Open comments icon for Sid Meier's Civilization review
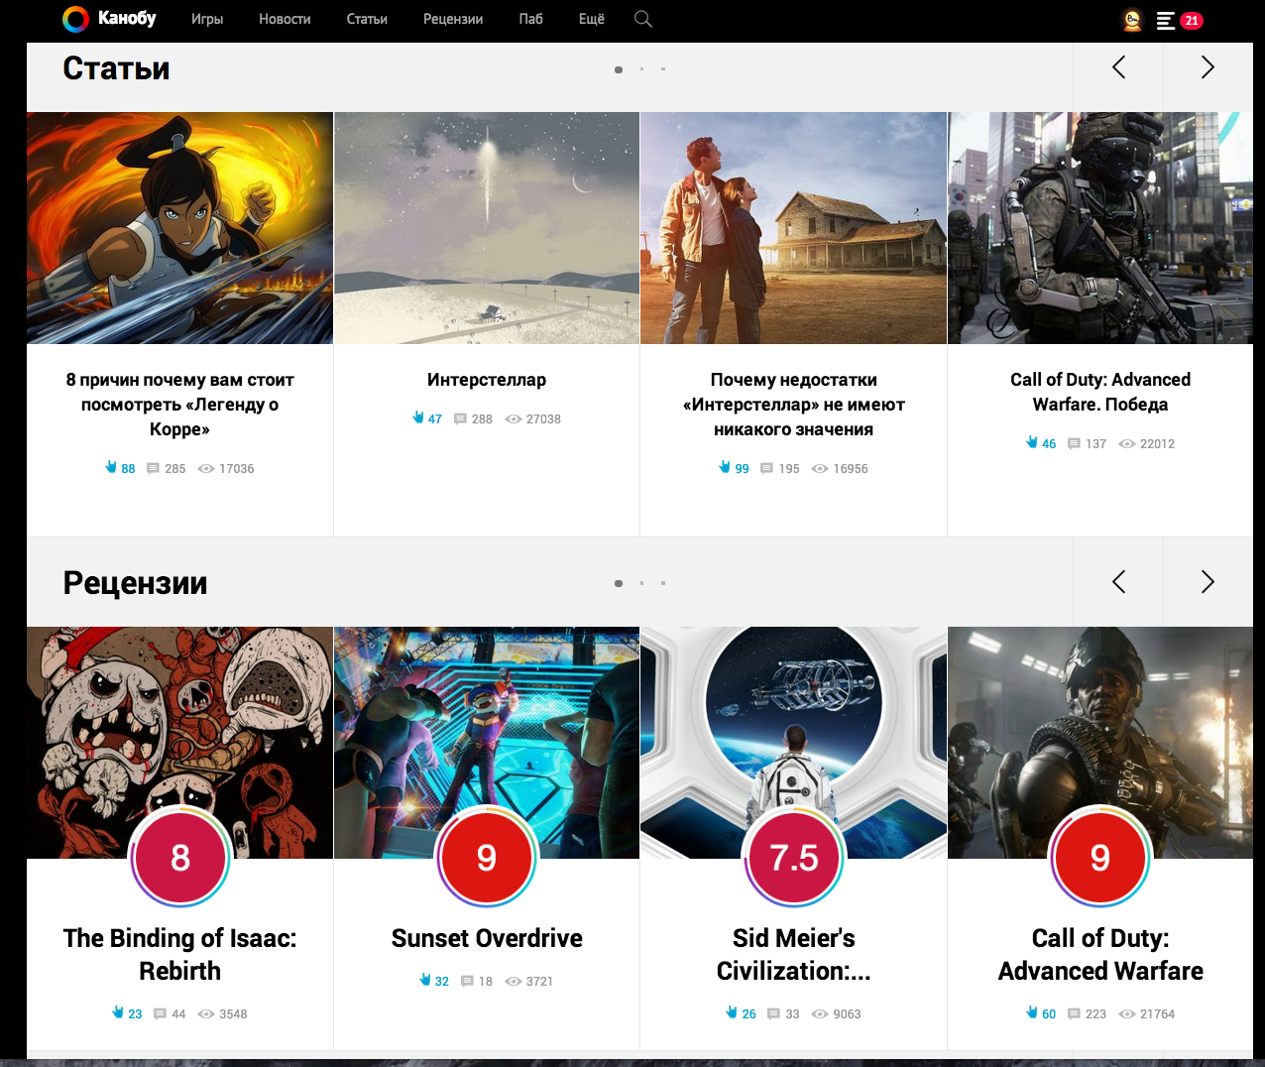This screenshot has width=1265, height=1067. [773, 1014]
